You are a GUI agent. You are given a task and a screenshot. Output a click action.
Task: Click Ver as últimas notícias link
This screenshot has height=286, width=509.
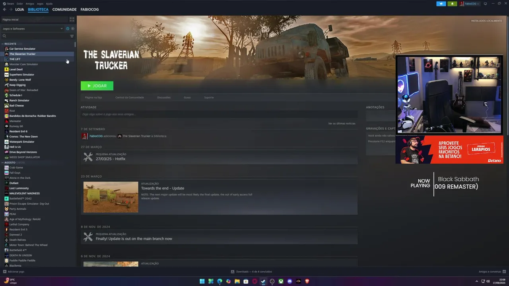tap(342, 124)
